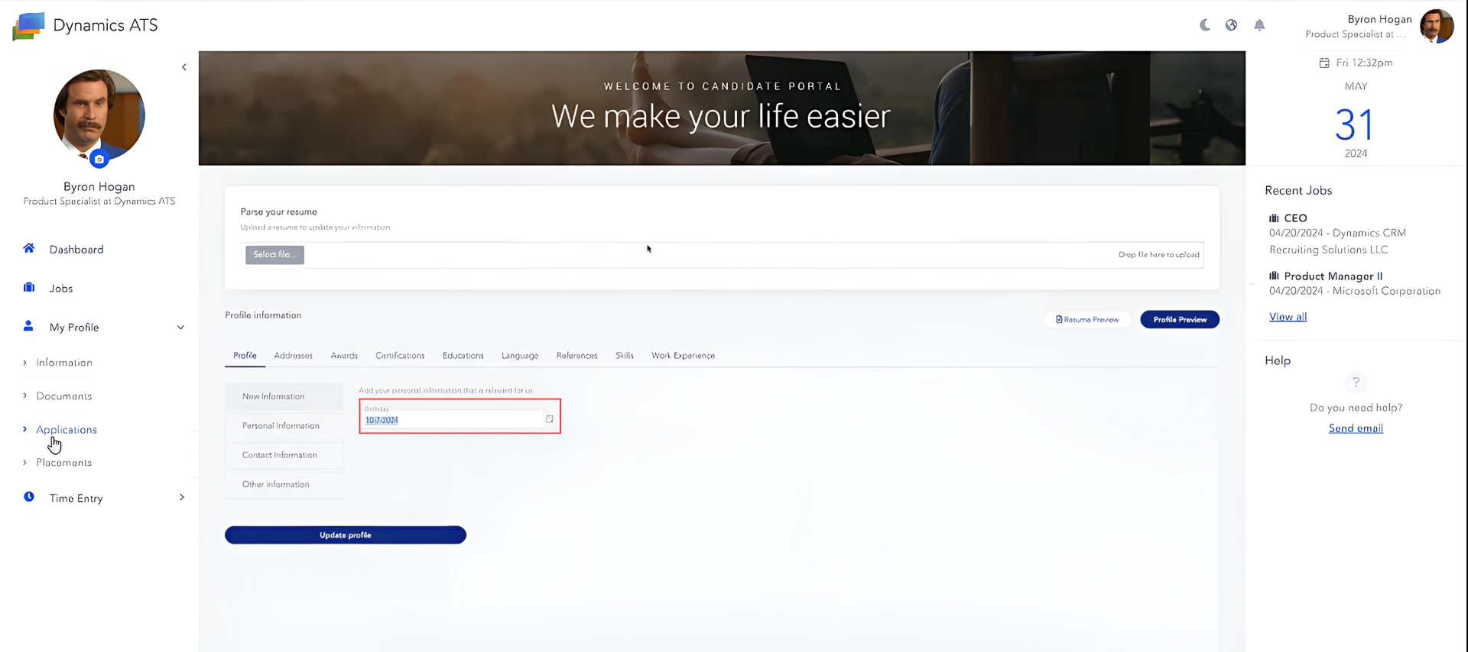
Task: Open CEO recent job entry
Action: (1295, 218)
